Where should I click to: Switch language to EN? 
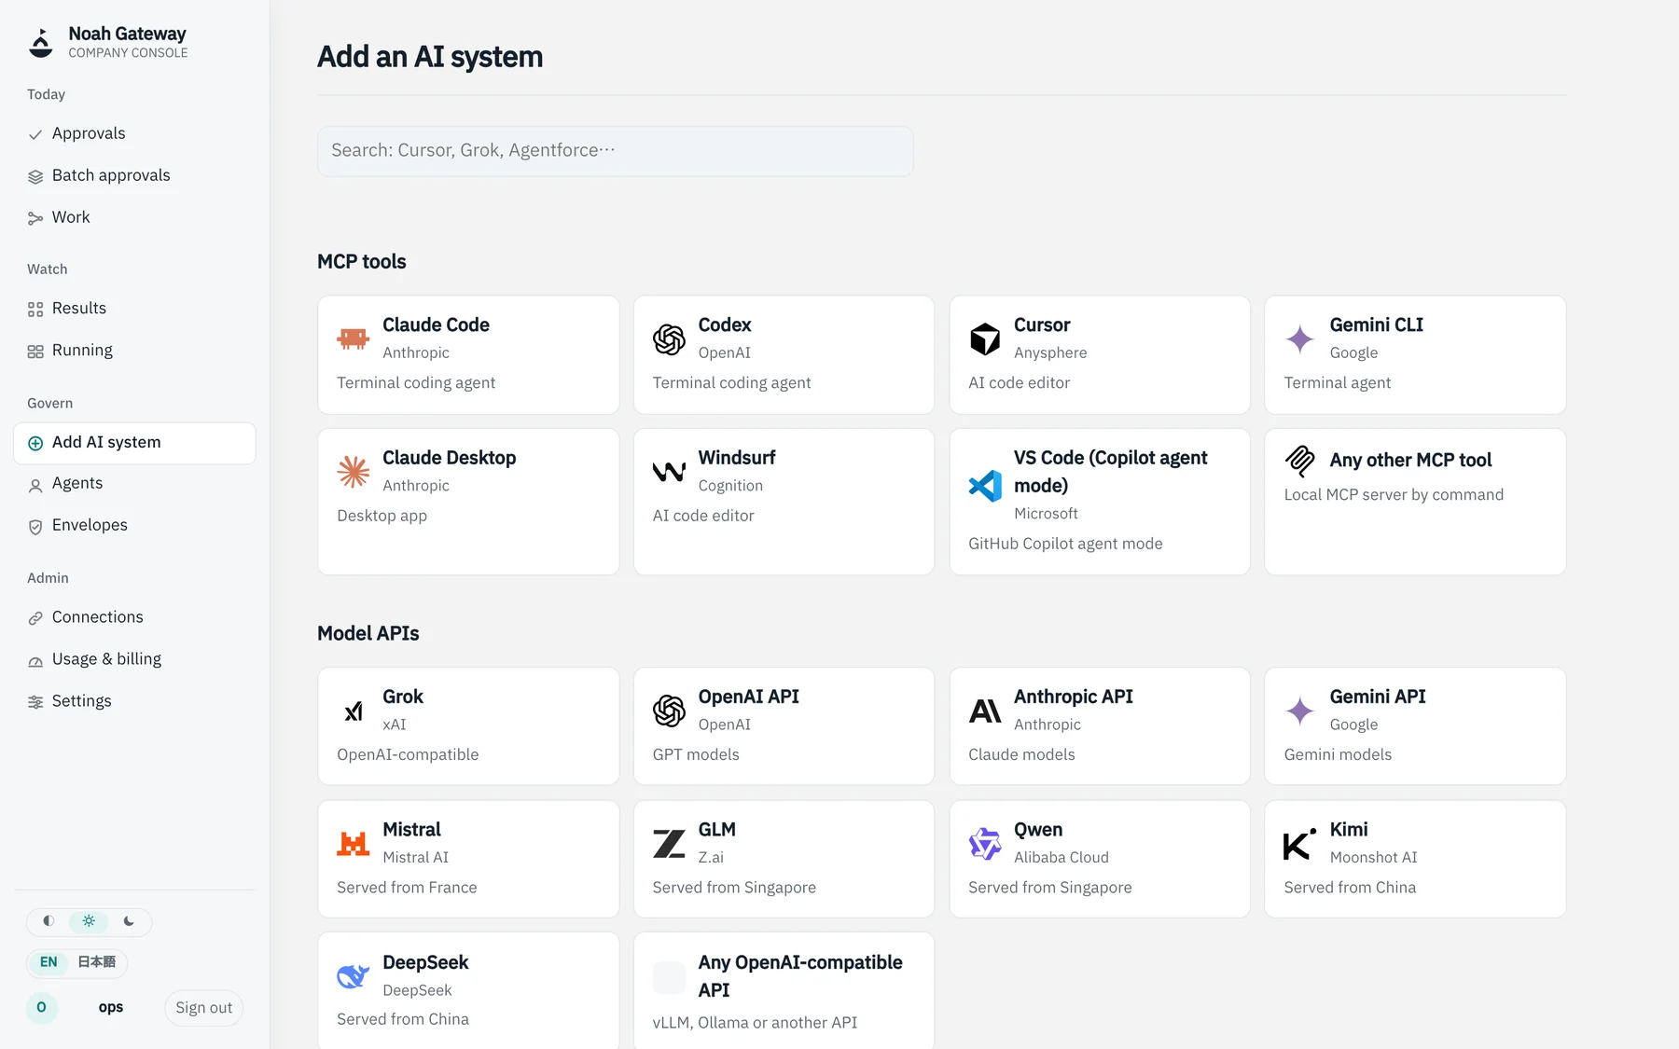pyautogui.click(x=49, y=962)
